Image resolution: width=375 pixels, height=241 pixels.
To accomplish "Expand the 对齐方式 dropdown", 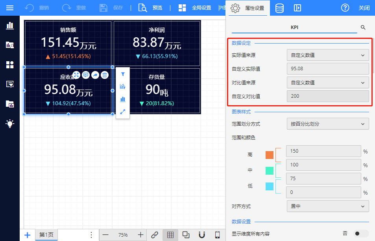I will point(327,206).
